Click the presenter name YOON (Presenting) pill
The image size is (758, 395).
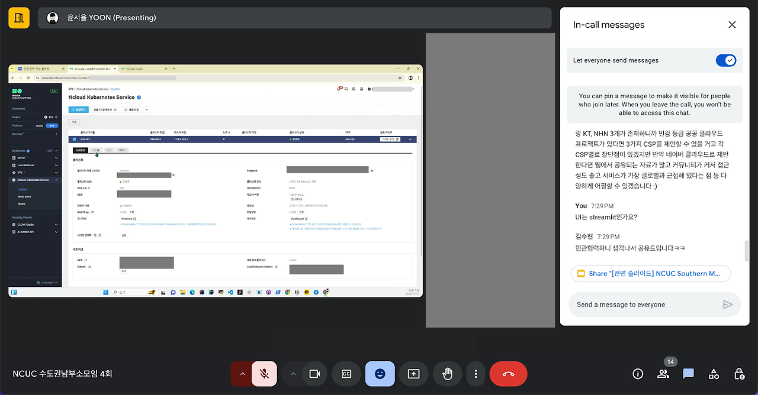click(295, 18)
